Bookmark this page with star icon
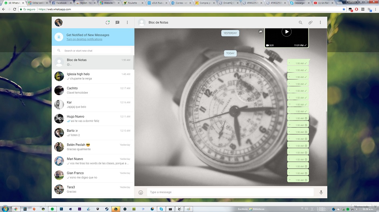 click(x=344, y=9)
